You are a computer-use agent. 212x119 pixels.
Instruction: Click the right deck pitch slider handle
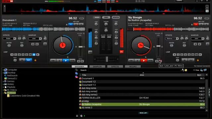[x=158, y=46]
